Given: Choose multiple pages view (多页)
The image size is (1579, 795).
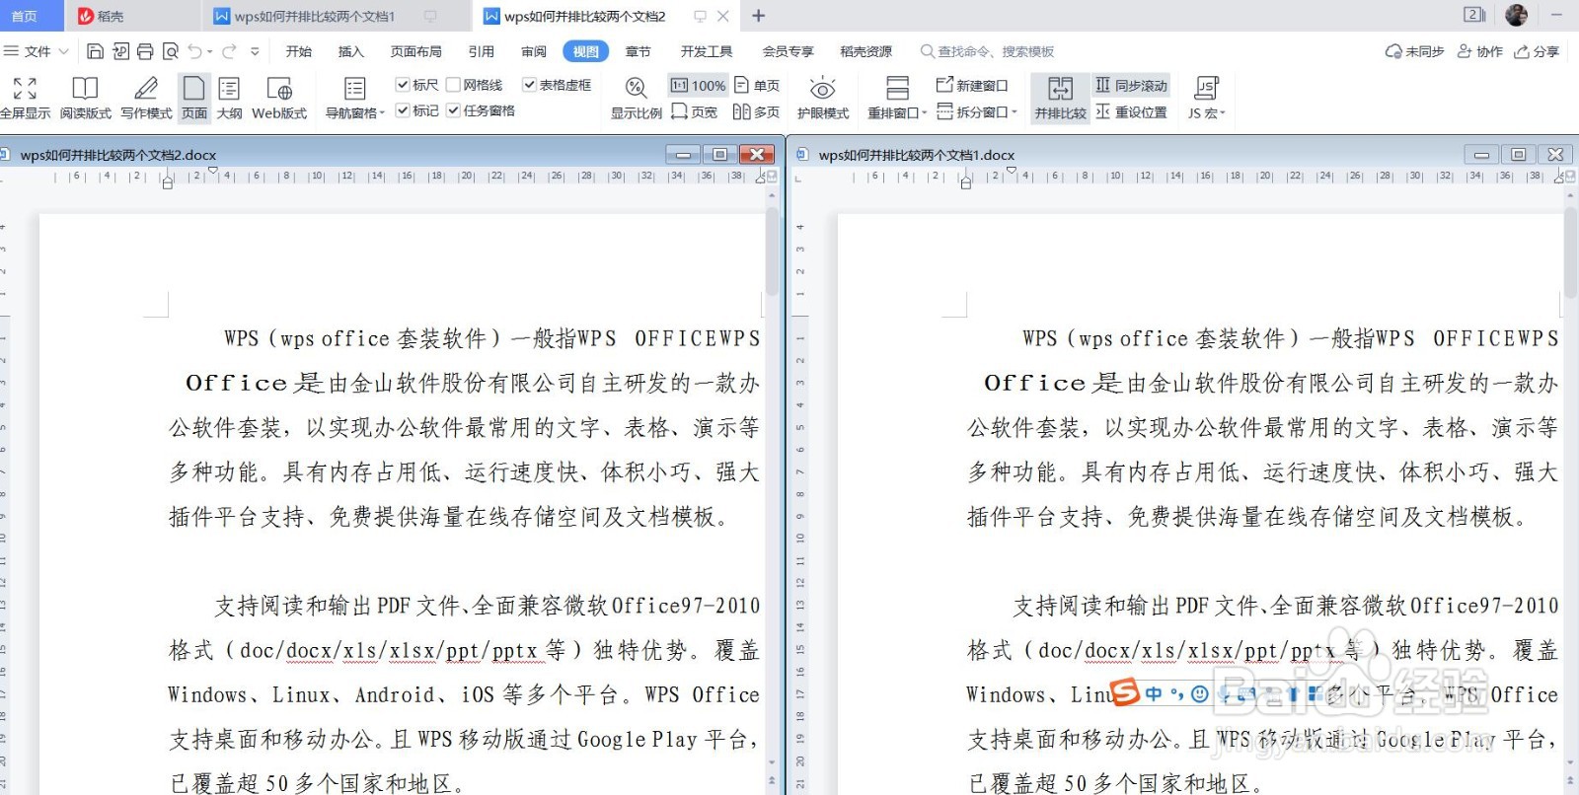Looking at the screenshot, I should 756,111.
